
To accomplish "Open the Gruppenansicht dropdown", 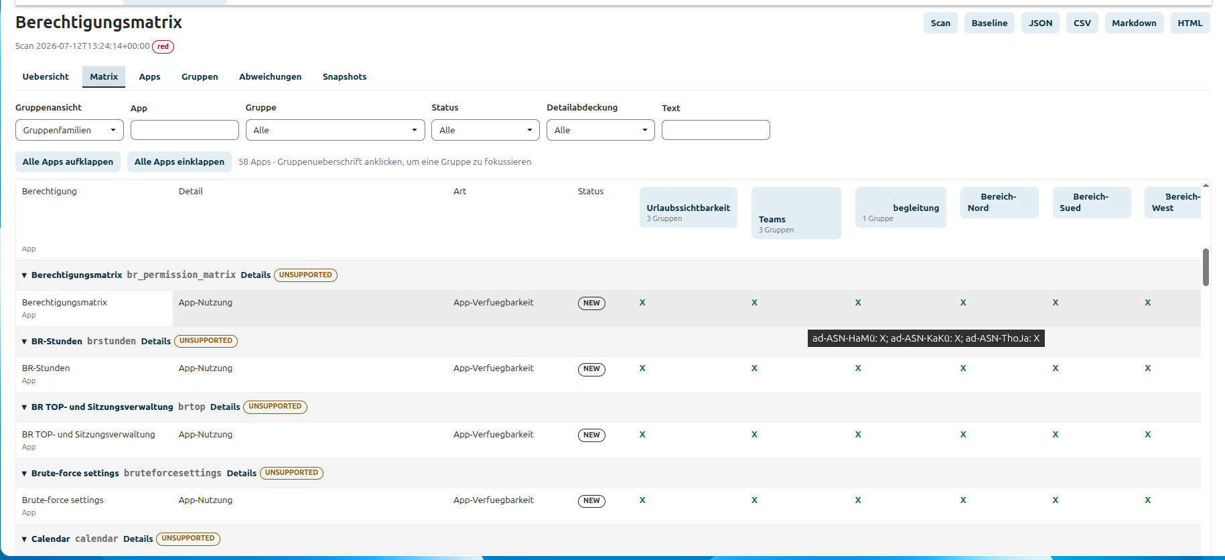I will [x=70, y=130].
